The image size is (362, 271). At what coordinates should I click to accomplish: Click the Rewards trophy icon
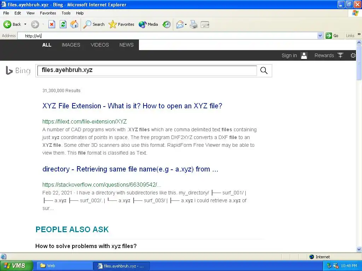point(340,55)
